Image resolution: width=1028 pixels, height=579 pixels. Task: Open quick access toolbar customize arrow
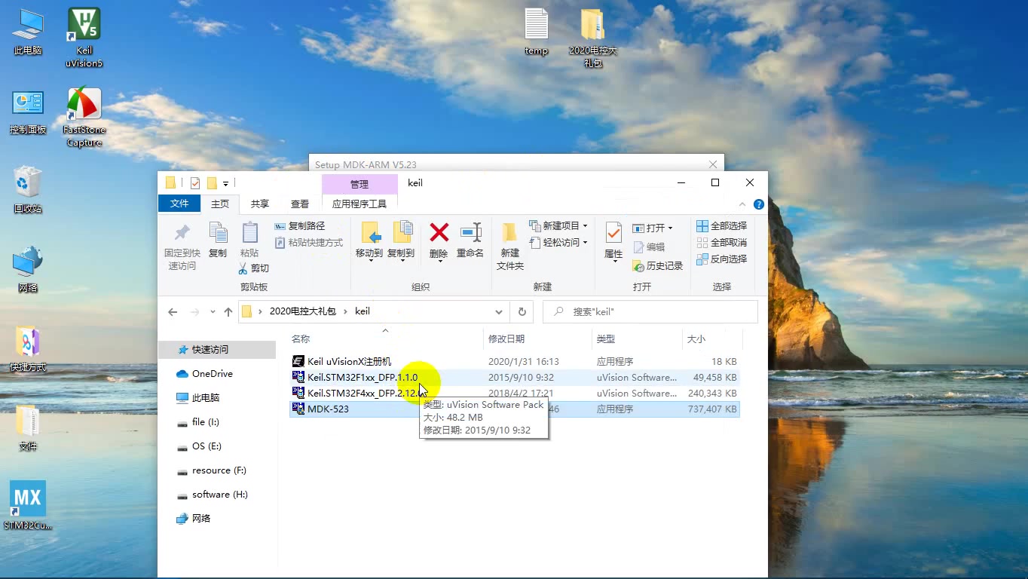[x=225, y=183]
